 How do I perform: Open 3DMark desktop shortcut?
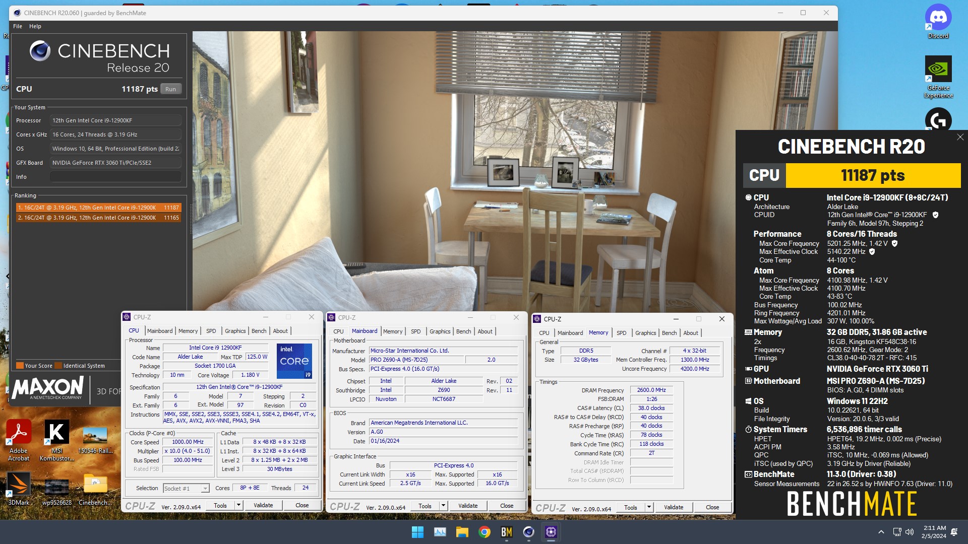(19, 489)
